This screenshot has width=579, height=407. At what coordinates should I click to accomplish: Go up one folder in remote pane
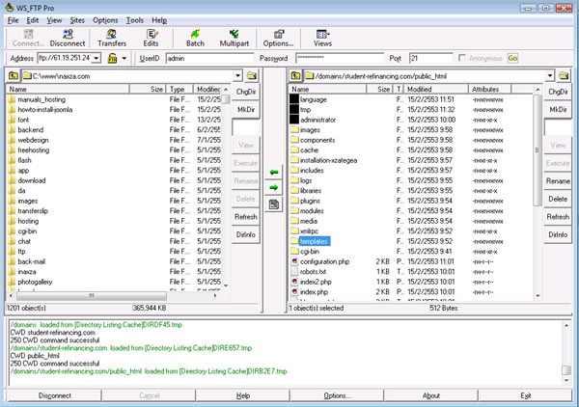pyautogui.click(x=295, y=76)
